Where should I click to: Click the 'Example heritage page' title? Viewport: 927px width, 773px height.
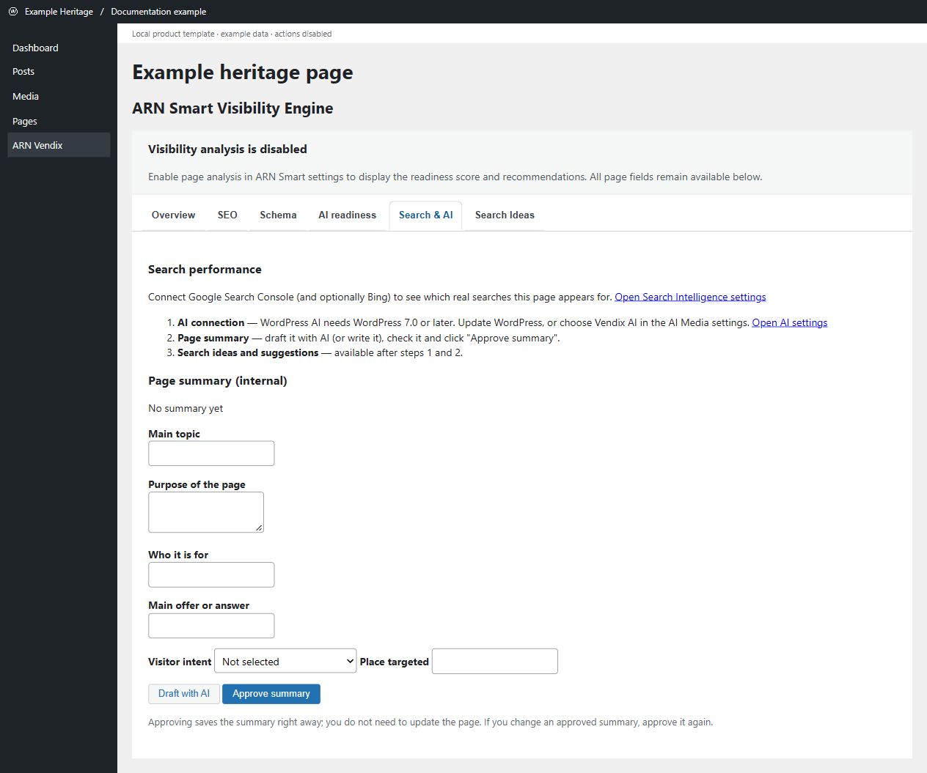[243, 72]
